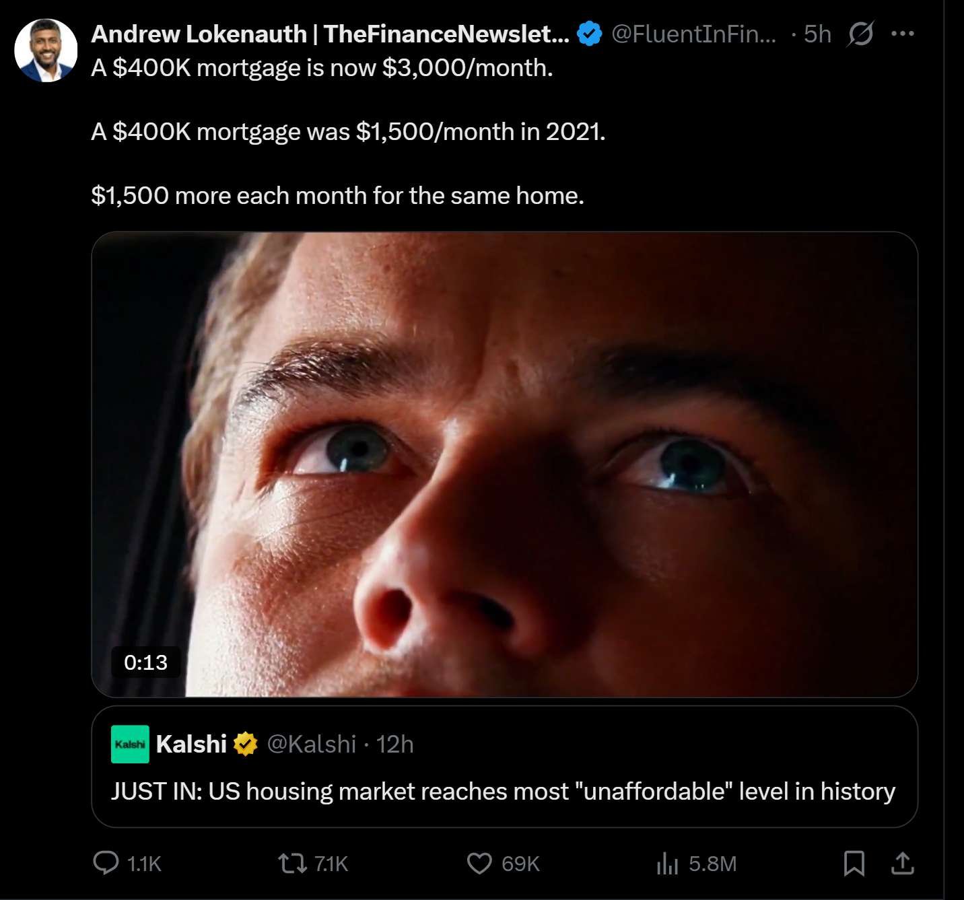Share the post via share icon

pos(902,863)
